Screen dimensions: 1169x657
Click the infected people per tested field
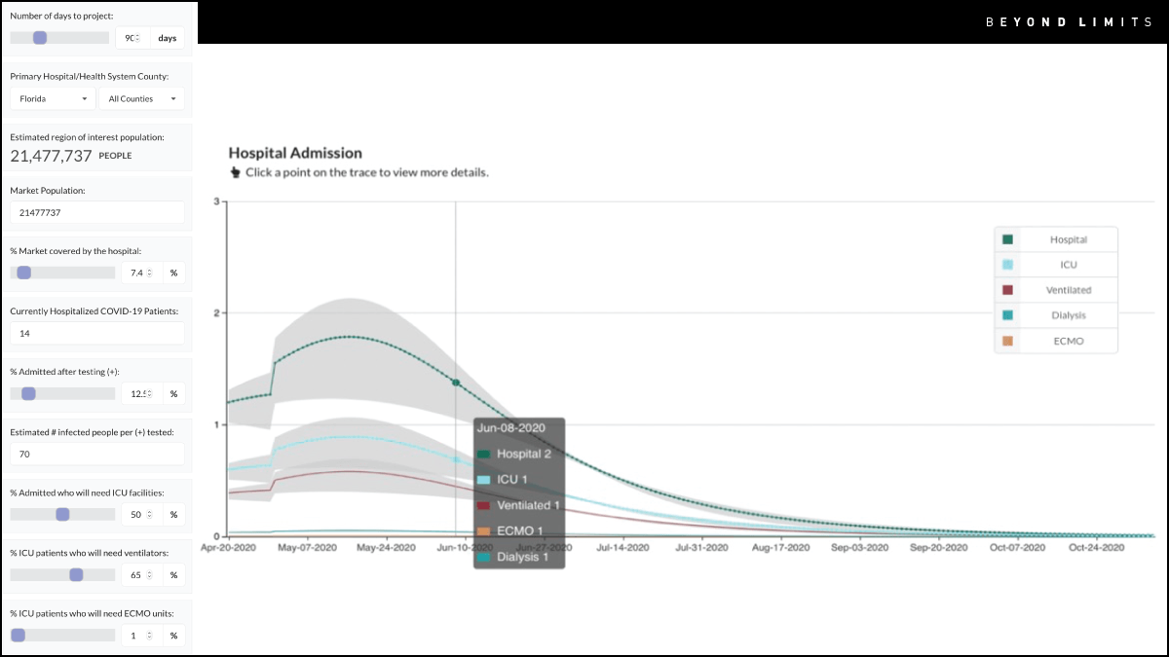click(x=97, y=454)
